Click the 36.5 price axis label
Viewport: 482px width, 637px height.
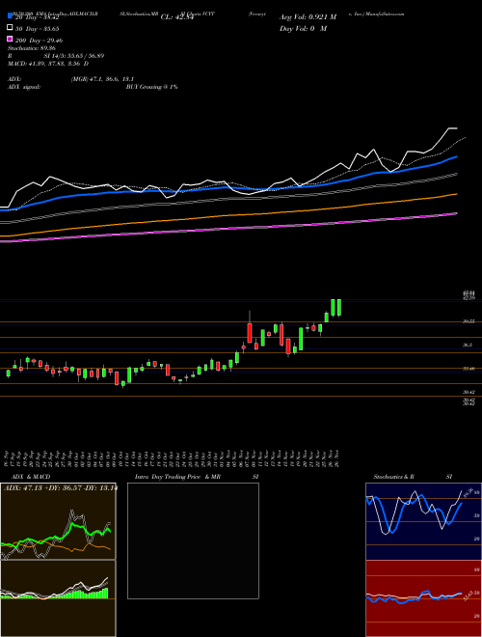coord(469,345)
